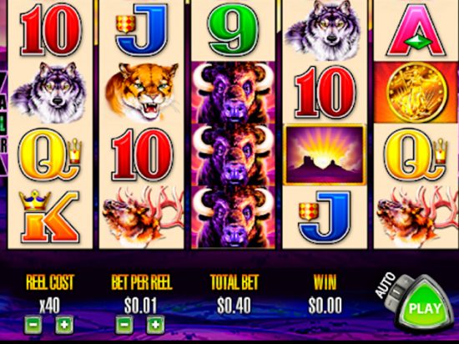459x344 pixels.
Task: Select the top buffalo on reel three
Action: coord(234,92)
